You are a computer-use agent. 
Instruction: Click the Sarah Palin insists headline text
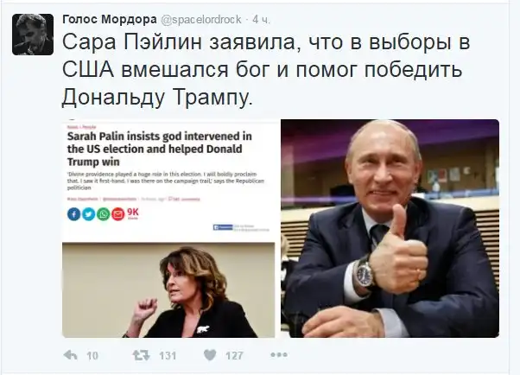click(x=160, y=149)
